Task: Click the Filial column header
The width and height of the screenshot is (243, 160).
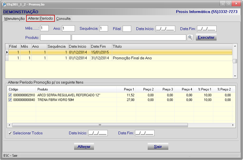Action: [x=14, y=47]
